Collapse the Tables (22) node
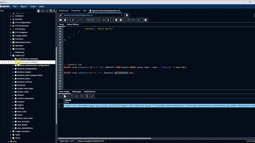The image size is (255, 143). click(x=11, y=56)
